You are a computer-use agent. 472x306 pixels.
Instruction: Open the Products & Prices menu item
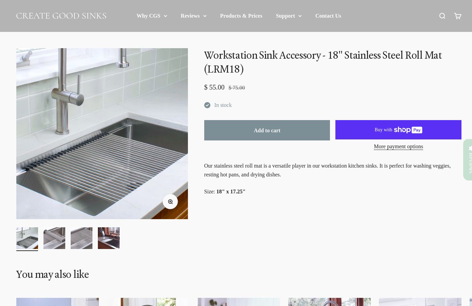(241, 16)
